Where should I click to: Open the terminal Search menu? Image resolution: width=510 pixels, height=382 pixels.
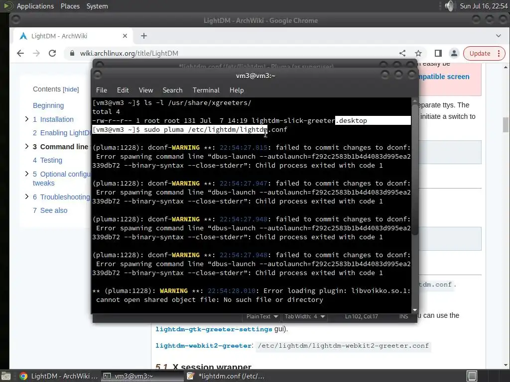pos(172,91)
